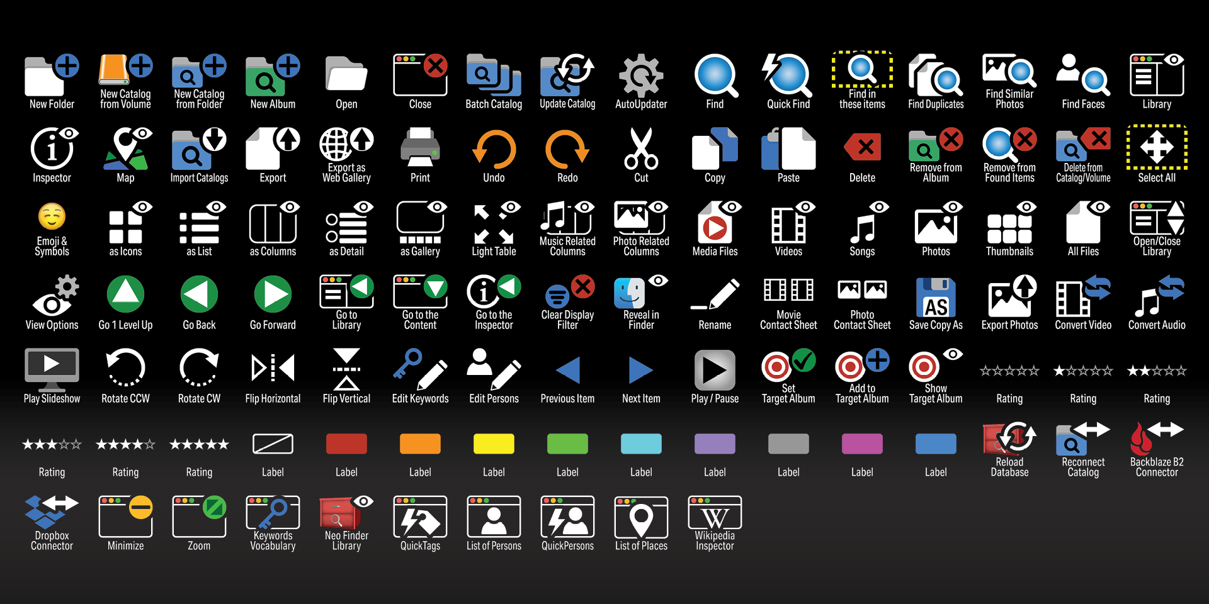Open the Wikipedia Inspector
This screenshot has width=1209, height=604.
click(x=715, y=512)
